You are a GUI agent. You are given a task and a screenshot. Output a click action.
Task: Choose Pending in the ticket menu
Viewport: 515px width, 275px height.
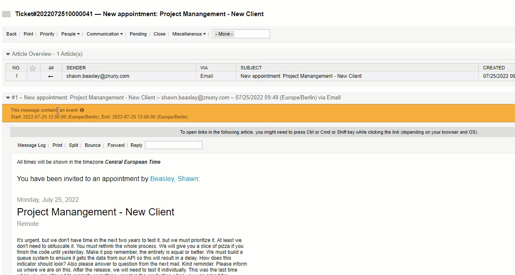click(138, 34)
